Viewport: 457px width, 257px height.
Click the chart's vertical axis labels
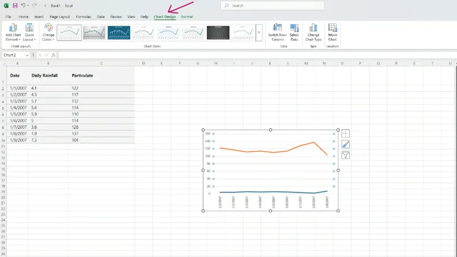(x=208, y=163)
